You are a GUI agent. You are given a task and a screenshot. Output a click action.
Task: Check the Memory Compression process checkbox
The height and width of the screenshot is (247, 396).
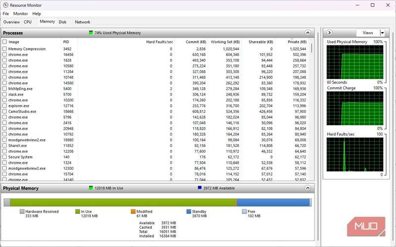pos(5,49)
